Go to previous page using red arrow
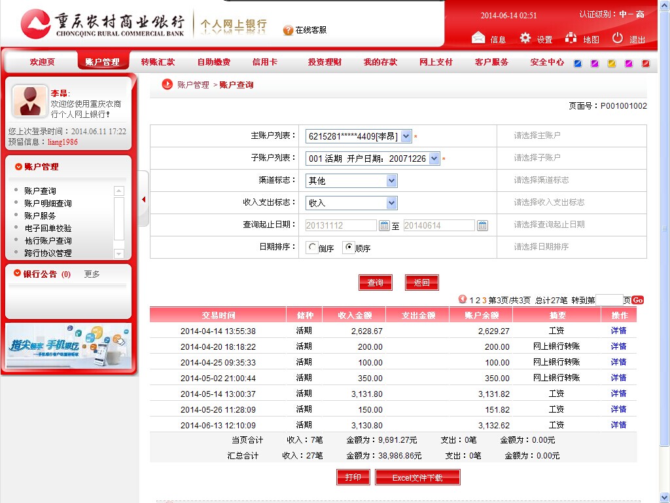The image size is (670, 503). click(x=463, y=299)
